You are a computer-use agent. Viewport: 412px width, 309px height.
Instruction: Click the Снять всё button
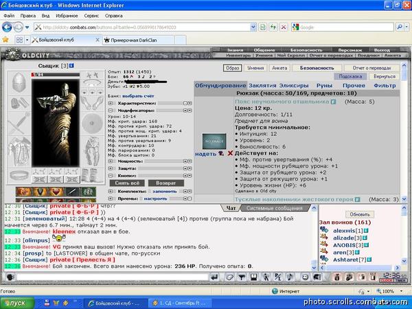point(127,183)
